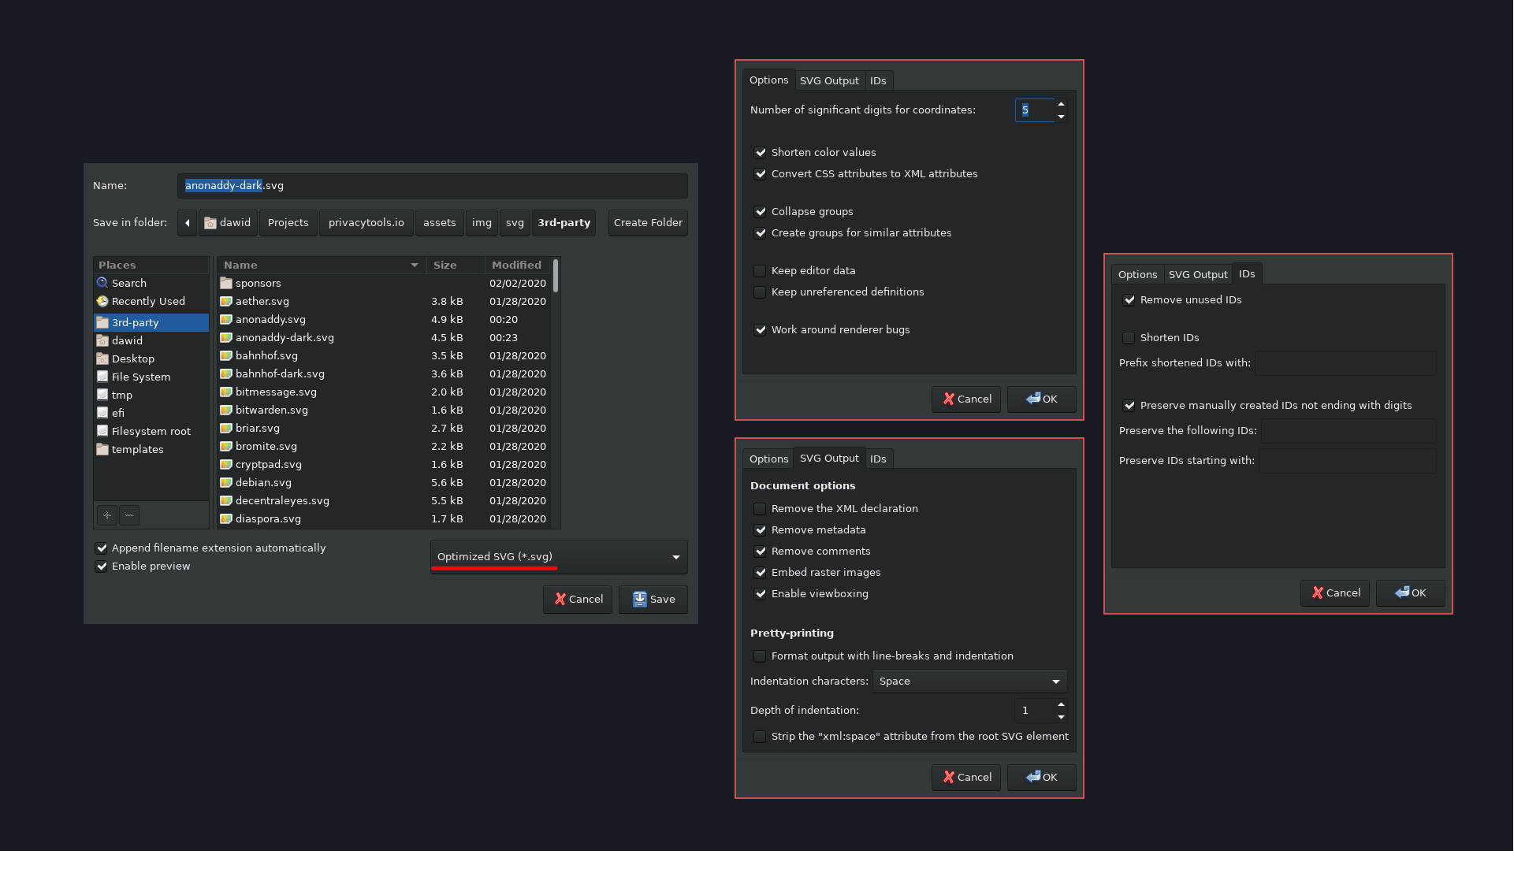1514x873 pixels.
Task: Uncheck Shorten color values
Action: click(761, 153)
